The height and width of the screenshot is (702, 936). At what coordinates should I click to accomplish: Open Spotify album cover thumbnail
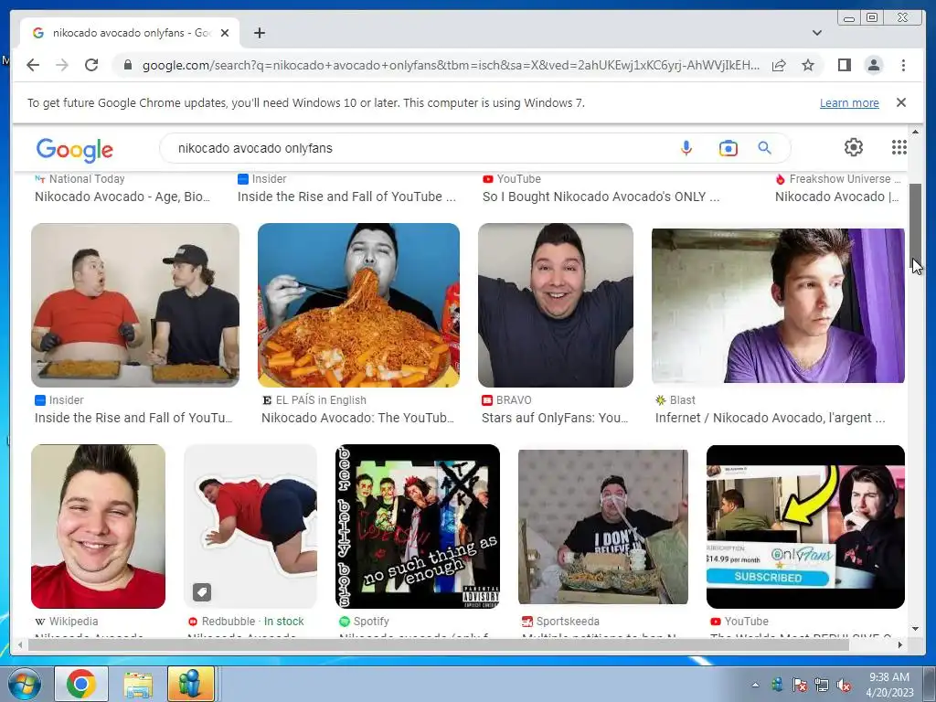click(417, 526)
